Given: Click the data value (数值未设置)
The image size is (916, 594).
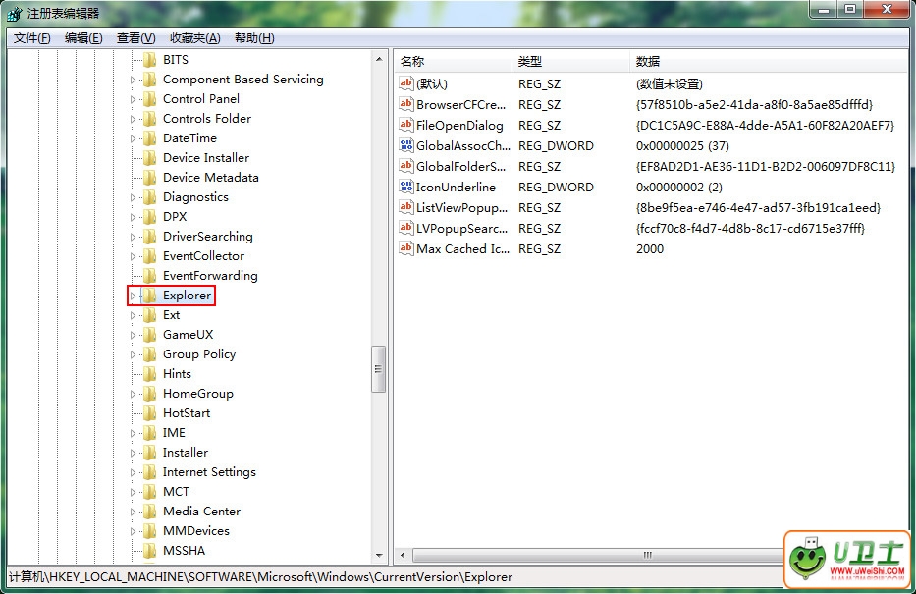Looking at the screenshot, I should [669, 84].
